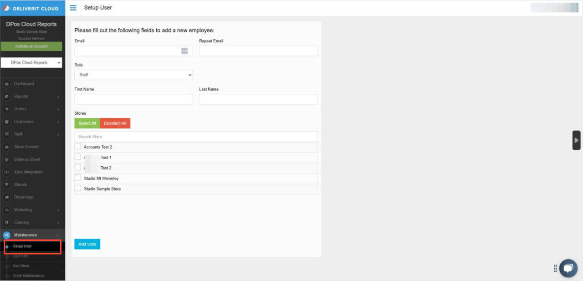Click the Add User button

87,244
